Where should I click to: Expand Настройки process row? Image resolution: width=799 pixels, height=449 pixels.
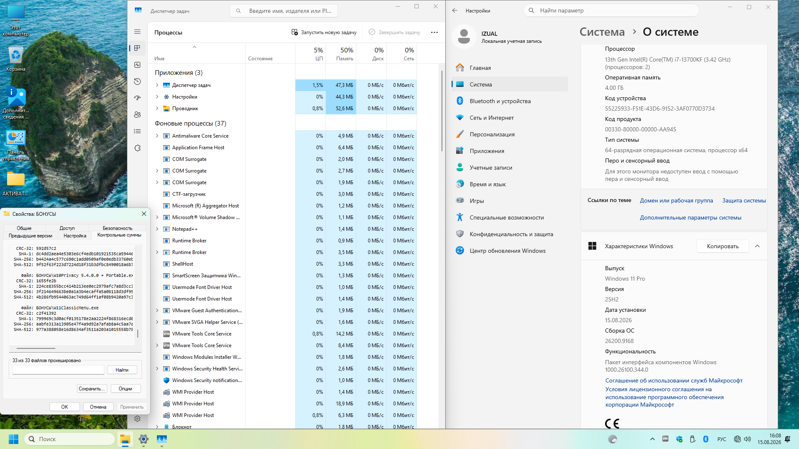click(157, 97)
